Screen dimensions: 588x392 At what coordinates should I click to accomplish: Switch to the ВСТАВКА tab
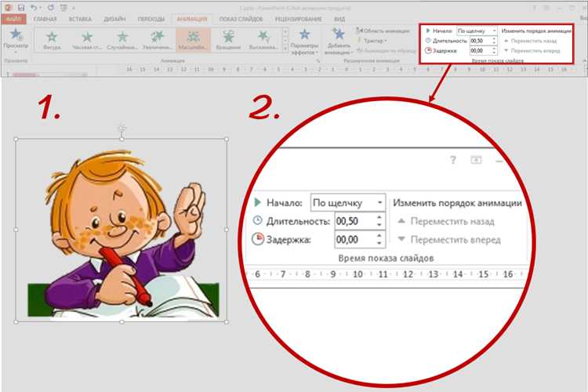pos(80,19)
